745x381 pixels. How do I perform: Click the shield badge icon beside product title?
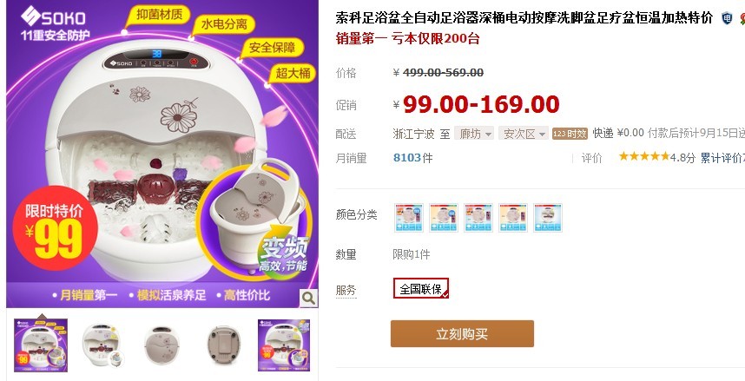(x=727, y=18)
